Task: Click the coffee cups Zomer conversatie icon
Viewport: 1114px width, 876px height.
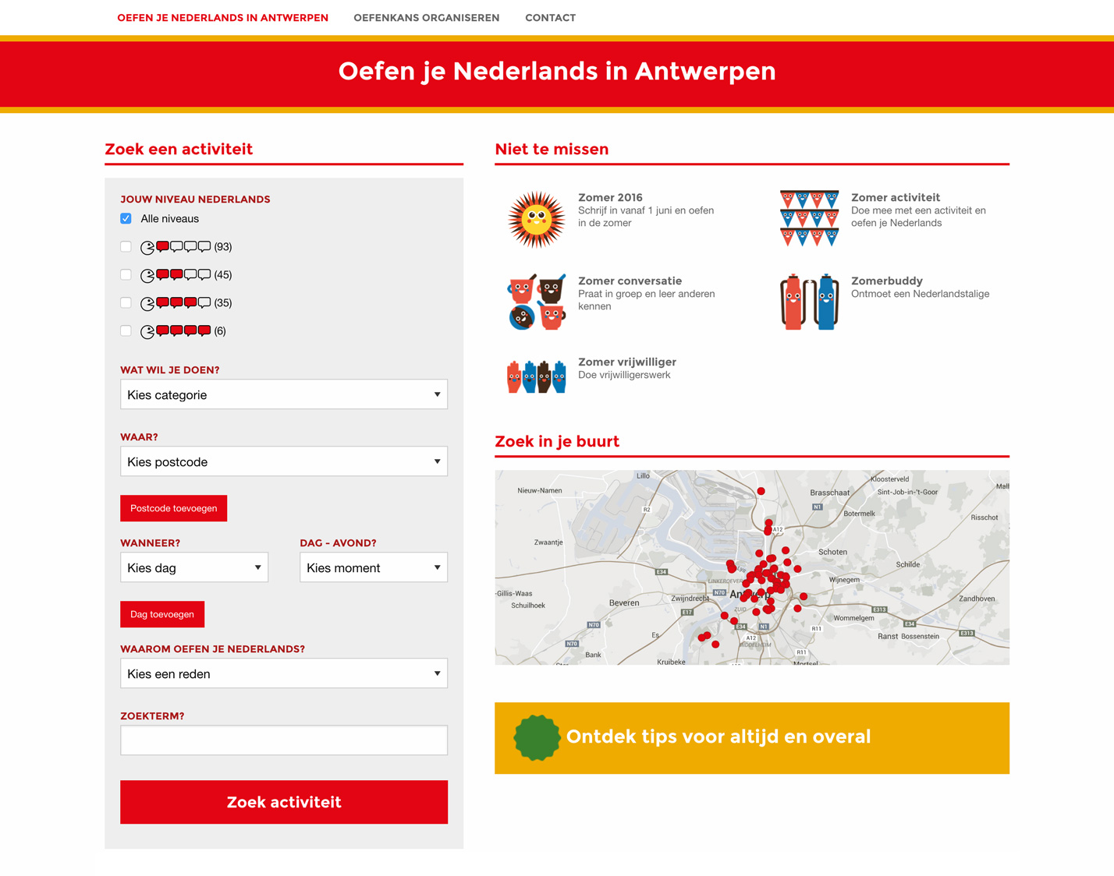Action: 536,302
